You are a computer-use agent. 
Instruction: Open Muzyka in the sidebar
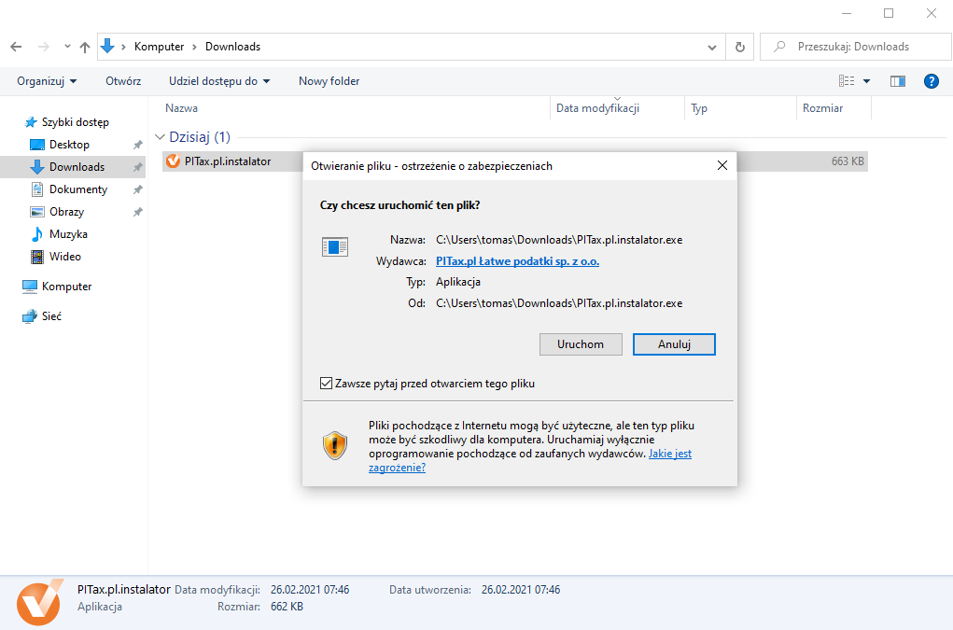(68, 234)
